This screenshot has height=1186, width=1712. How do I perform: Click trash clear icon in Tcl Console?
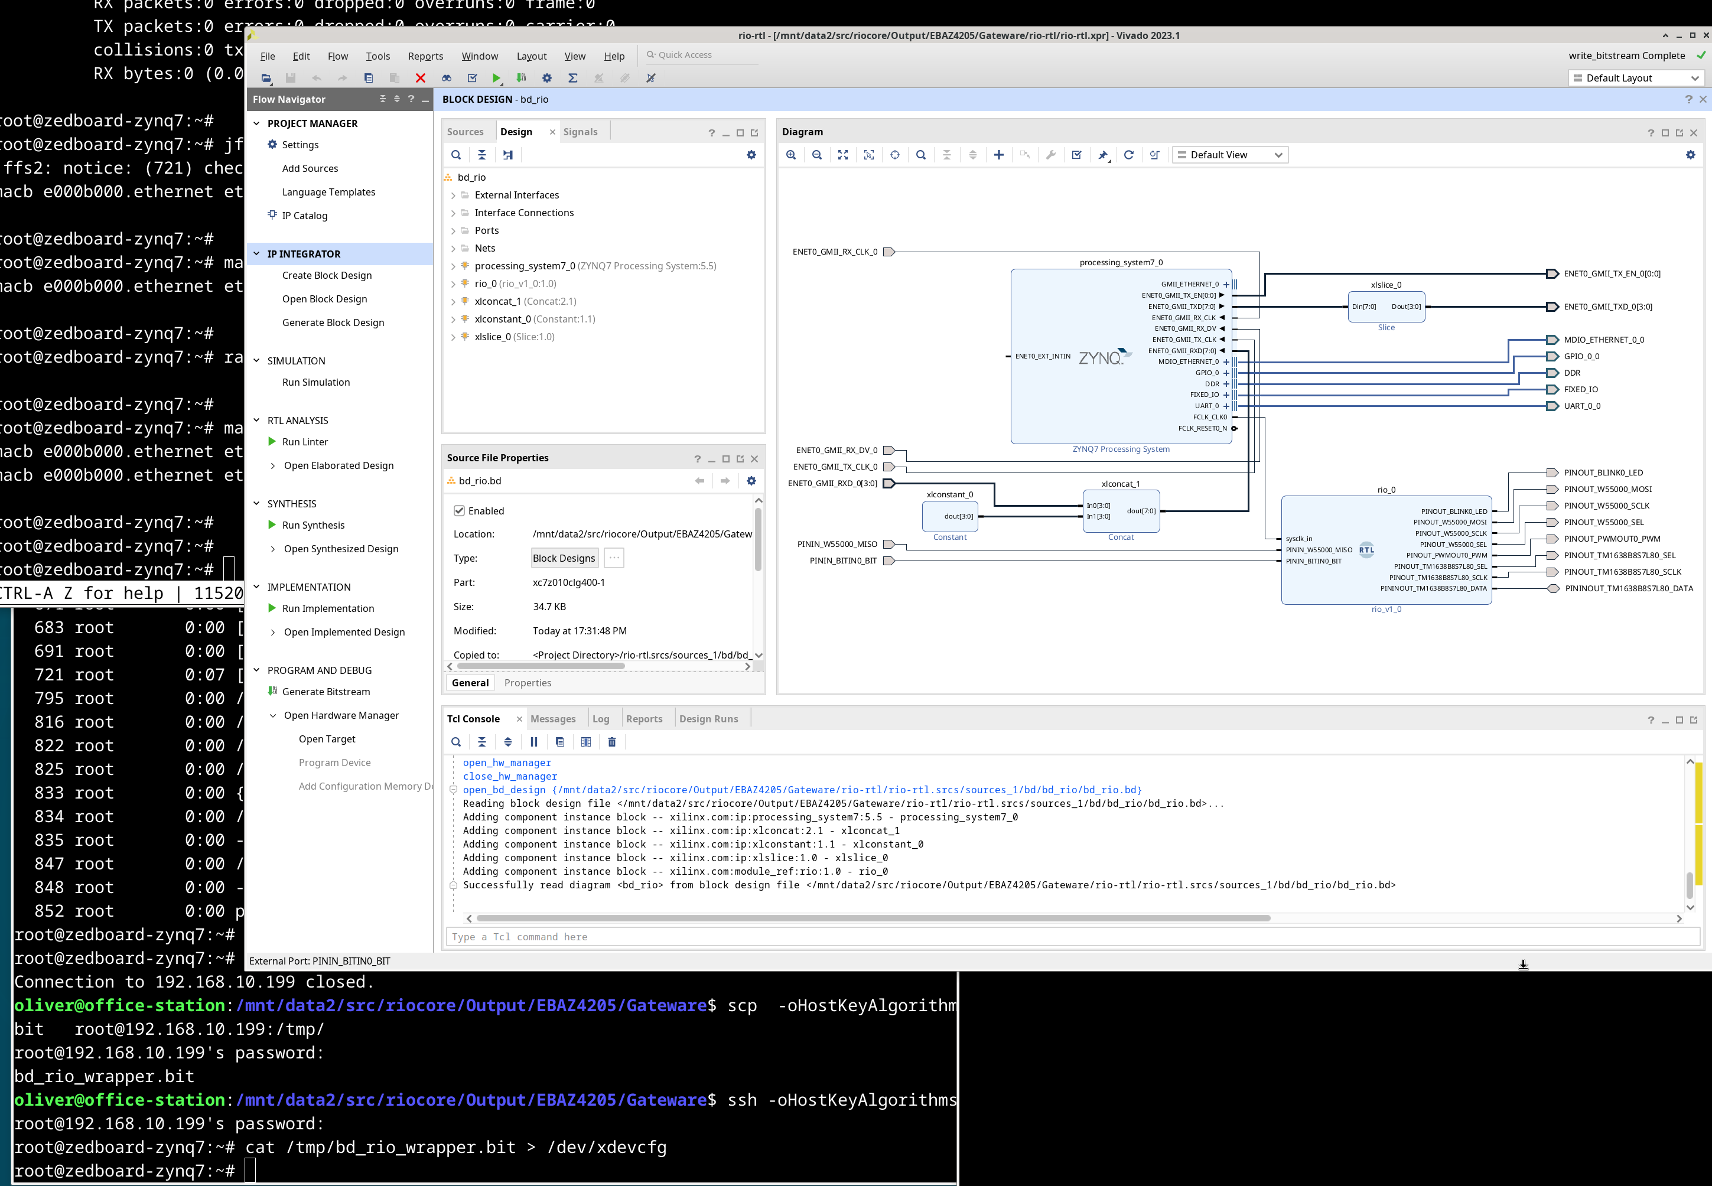tap(612, 742)
